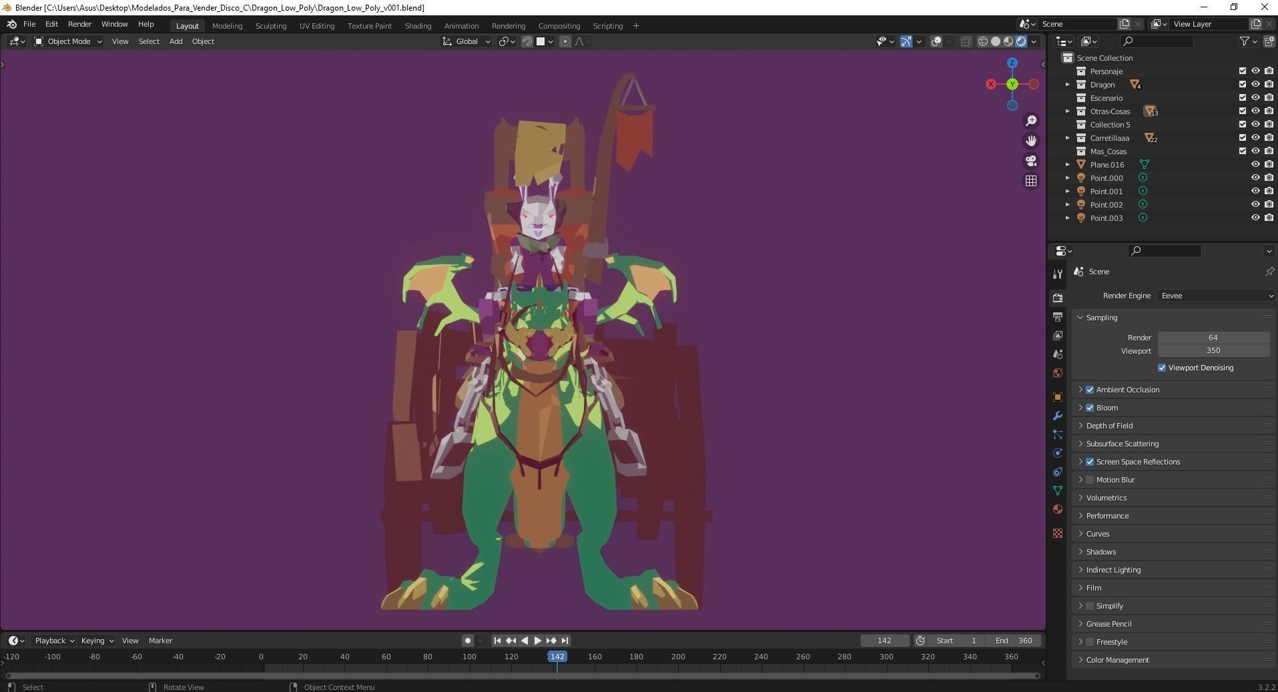This screenshot has height=692, width=1278.
Task: Open the Output properties tab icon
Action: [x=1058, y=317]
